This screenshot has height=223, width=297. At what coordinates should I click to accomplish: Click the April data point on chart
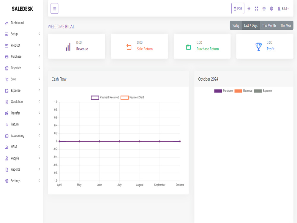pos(59,142)
